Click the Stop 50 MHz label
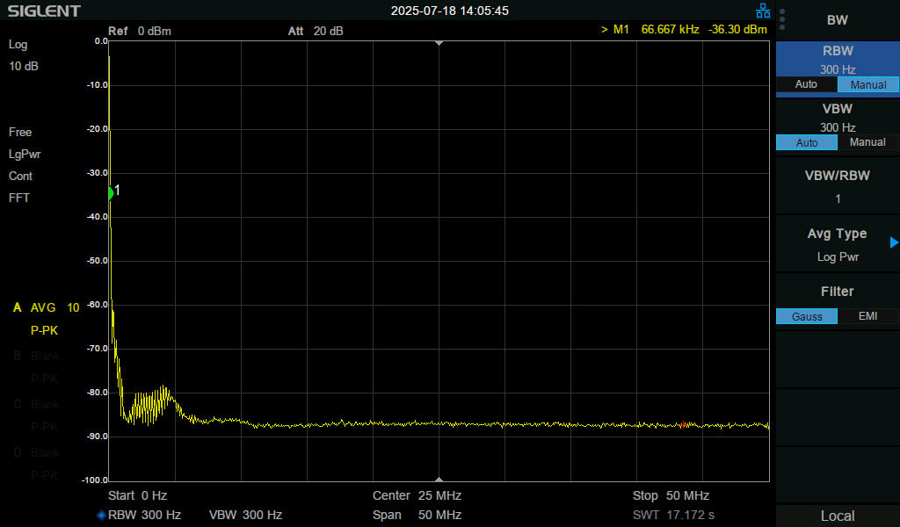 (x=671, y=495)
